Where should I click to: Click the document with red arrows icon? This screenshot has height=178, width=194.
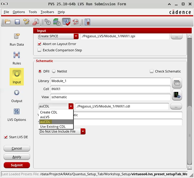[x=75, y=22]
